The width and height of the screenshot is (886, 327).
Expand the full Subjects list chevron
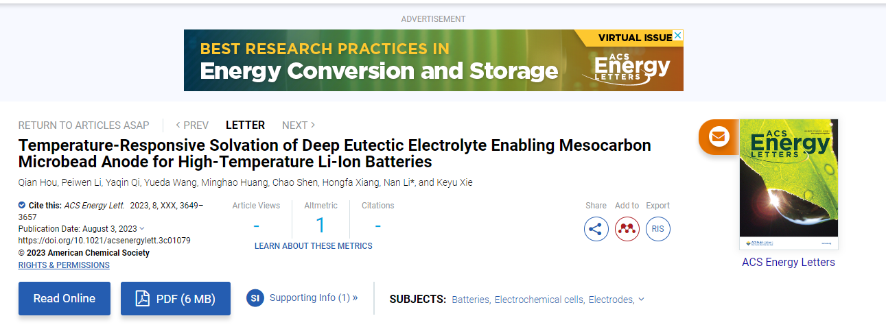point(641,299)
